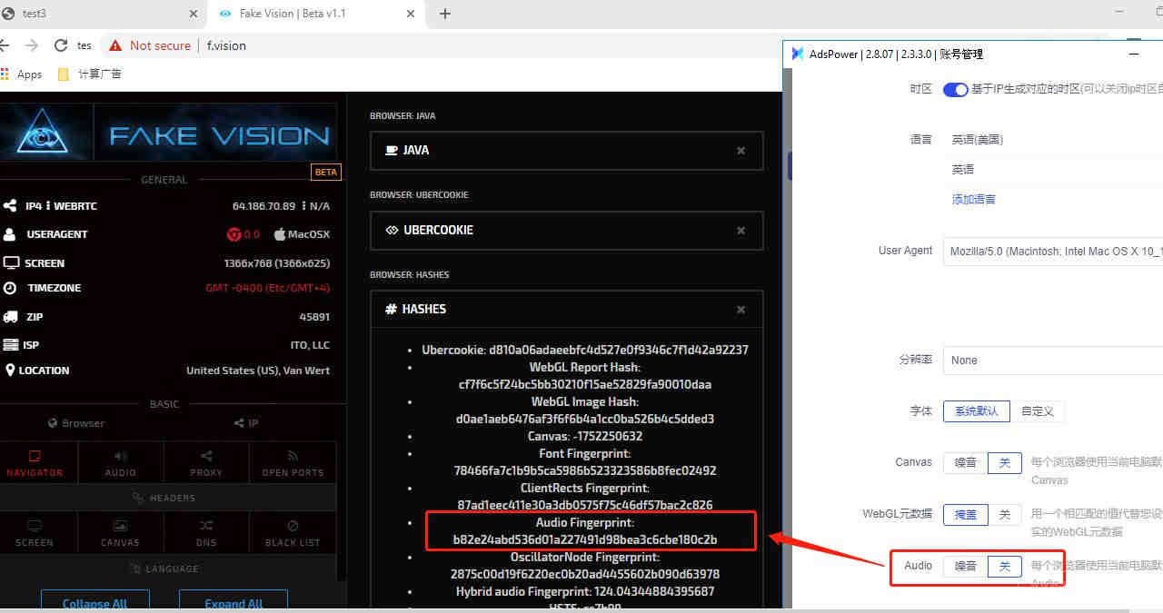Close the JAVA panel

coord(741,151)
